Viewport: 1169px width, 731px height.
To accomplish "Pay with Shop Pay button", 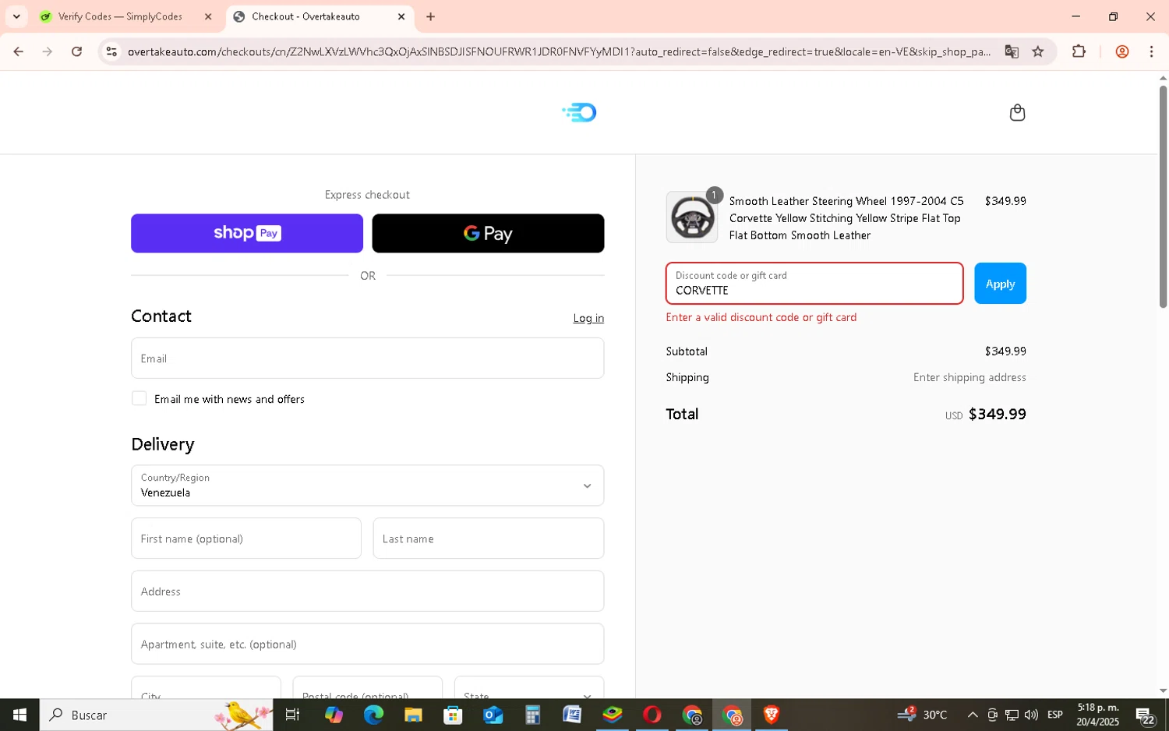I will 247,233.
